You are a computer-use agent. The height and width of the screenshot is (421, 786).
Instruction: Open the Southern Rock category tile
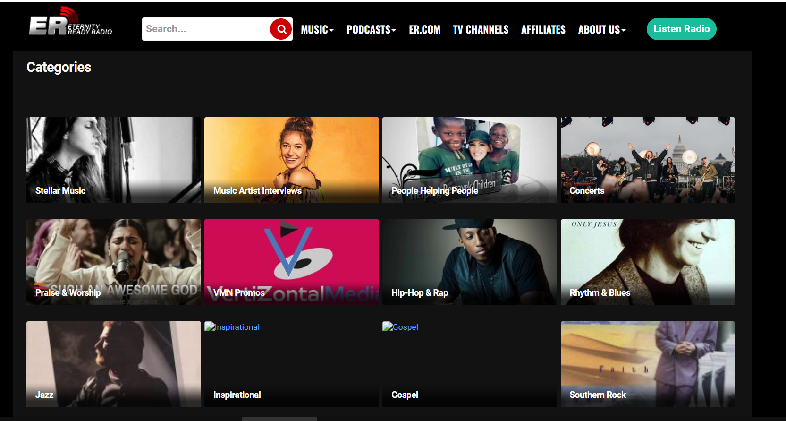(647, 364)
